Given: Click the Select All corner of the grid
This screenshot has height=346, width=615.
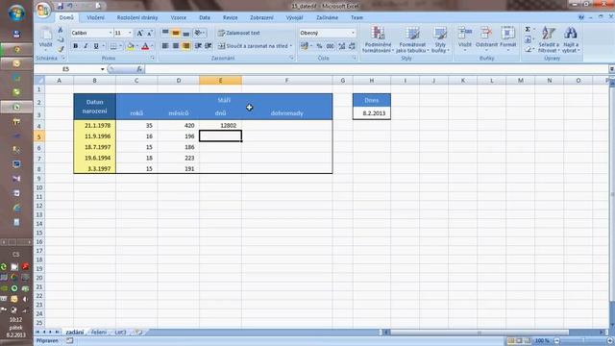Looking at the screenshot, I should coord(39,80).
